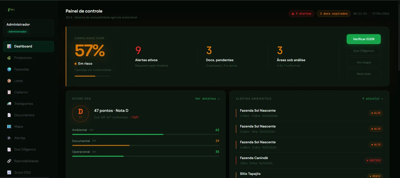Click the MEDIO severity tag
Viewport: 400px width, 178px height.
(375, 176)
